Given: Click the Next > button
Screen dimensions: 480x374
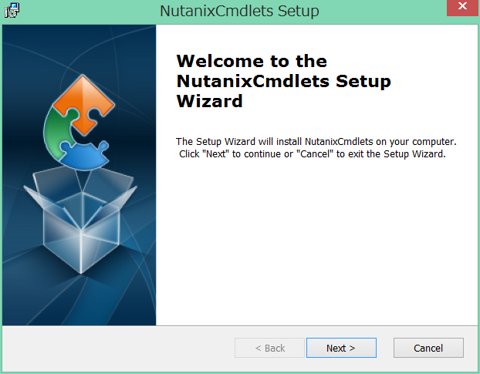Looking at the screenshot, I should coord(341,348).
